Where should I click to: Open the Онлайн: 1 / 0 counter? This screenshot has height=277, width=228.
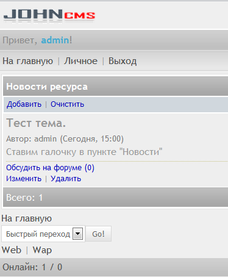[x=32, y=267]
